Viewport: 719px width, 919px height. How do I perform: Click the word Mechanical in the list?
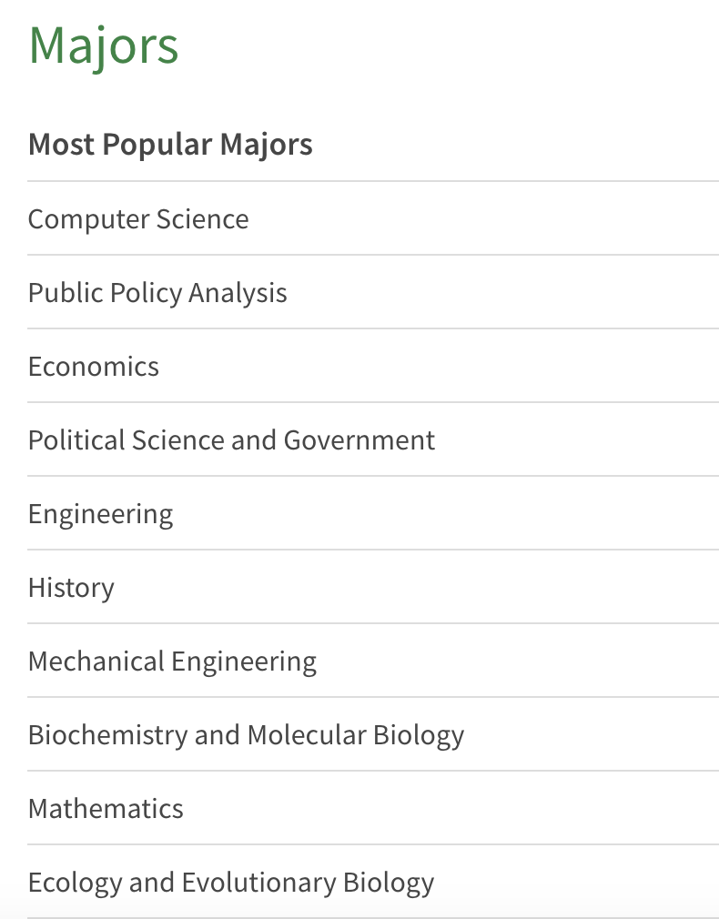pos(96,661)
